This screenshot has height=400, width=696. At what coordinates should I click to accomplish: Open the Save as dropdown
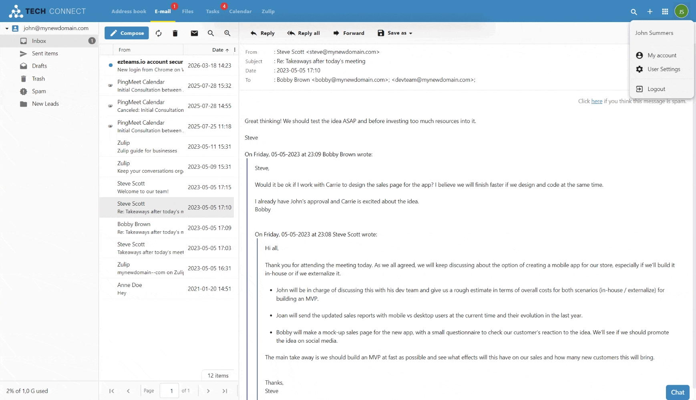[x=394, y=33]
